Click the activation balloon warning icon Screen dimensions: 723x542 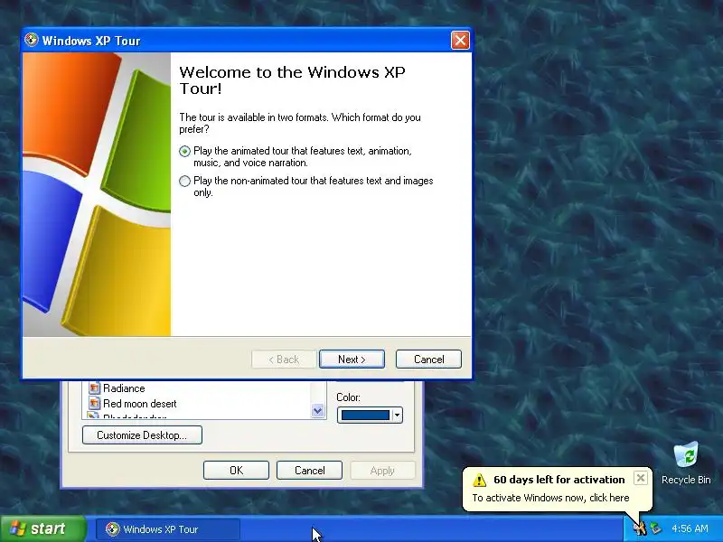[x=480, y=480]
